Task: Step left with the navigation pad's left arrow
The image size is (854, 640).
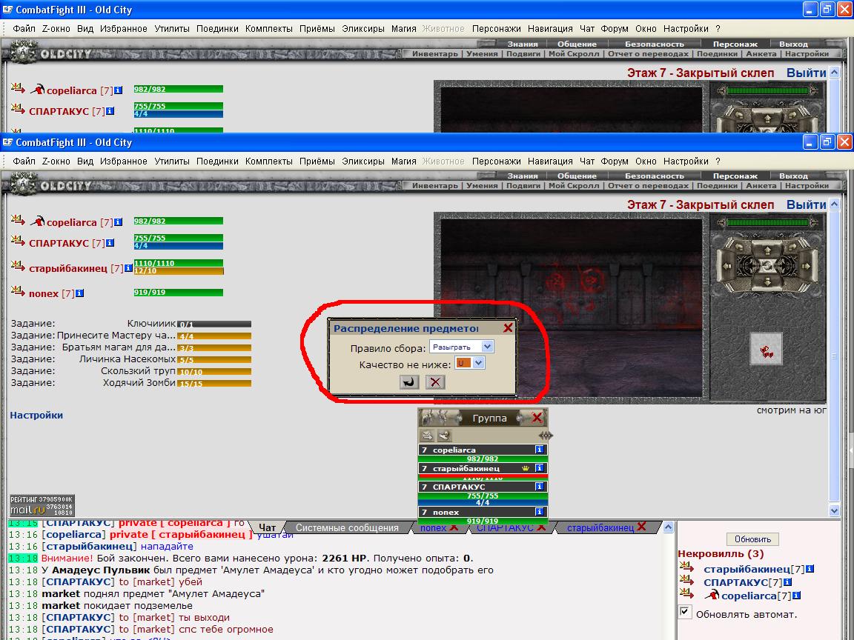Action: click(x=727, y=266)
